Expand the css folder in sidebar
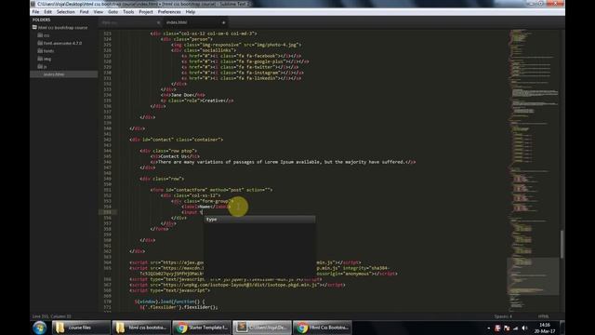Viewport: 595px width, 335px height. (40, 35)
